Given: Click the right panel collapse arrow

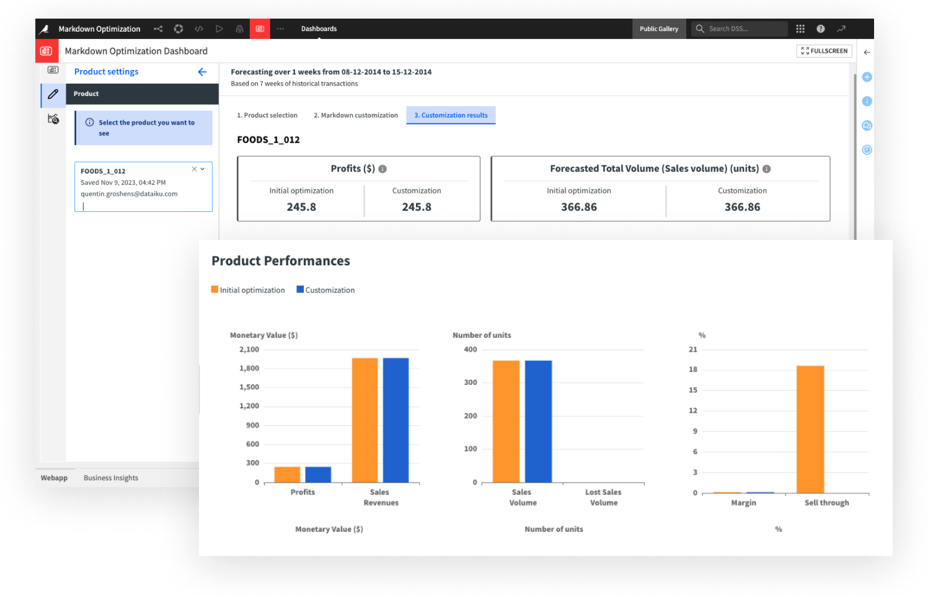Looking at the screenshot, I should [x=867, y=53].
